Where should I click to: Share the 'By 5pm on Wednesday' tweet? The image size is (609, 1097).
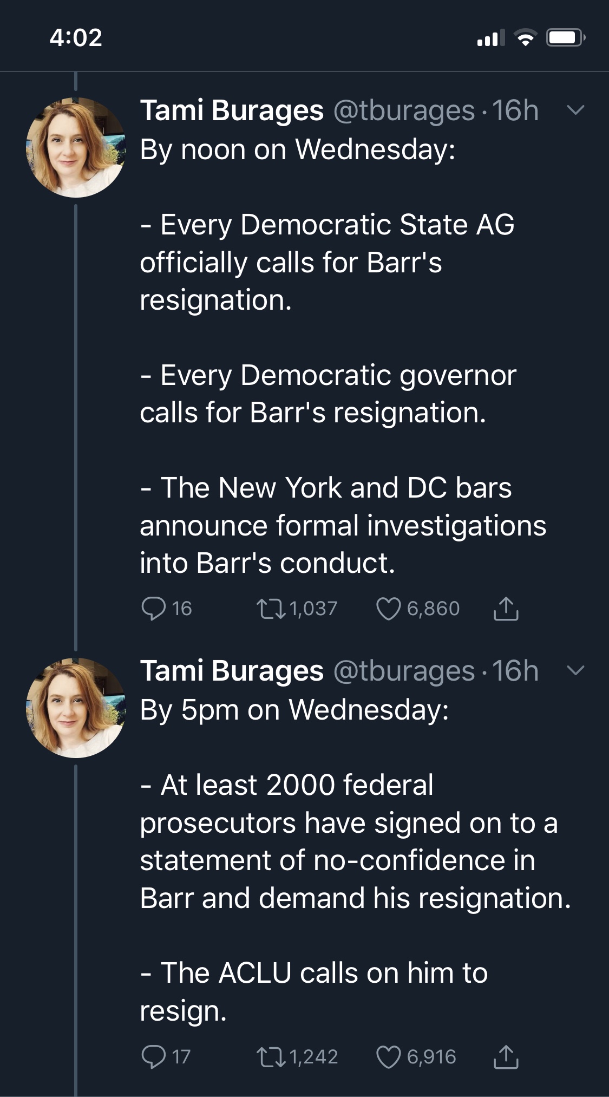pyautogui.click(x=506, y=1056)
